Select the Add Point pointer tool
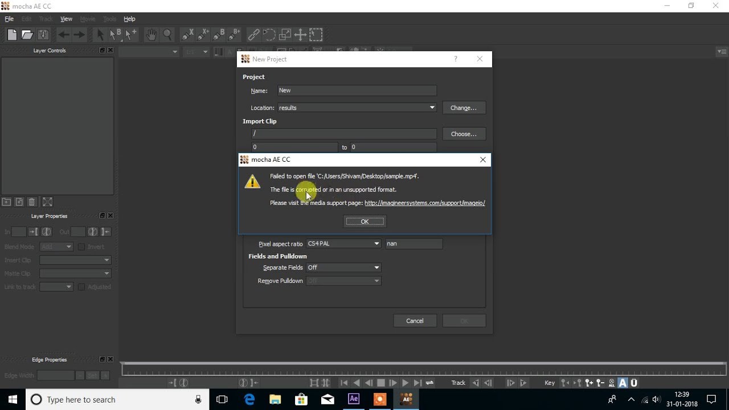Viewport: 729px width, 410px height. coord(131,35)
